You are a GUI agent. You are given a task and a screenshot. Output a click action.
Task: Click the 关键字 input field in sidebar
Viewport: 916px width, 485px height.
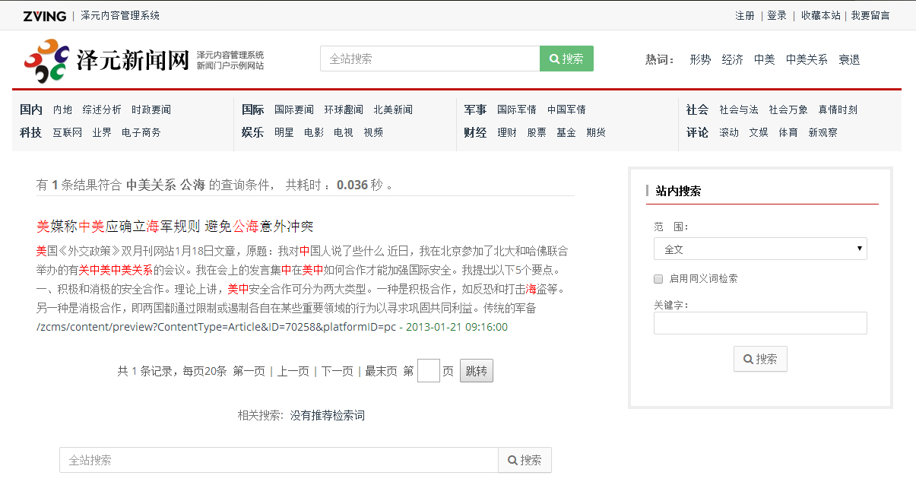[760, 323]
